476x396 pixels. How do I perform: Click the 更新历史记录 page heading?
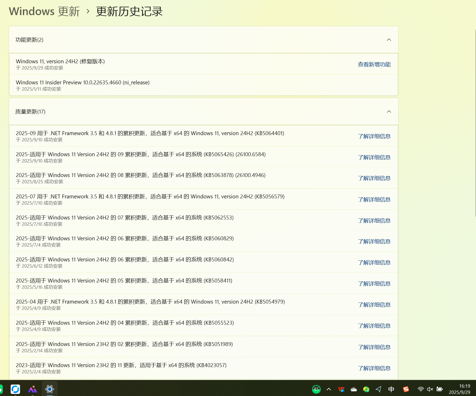click(129, 11)
